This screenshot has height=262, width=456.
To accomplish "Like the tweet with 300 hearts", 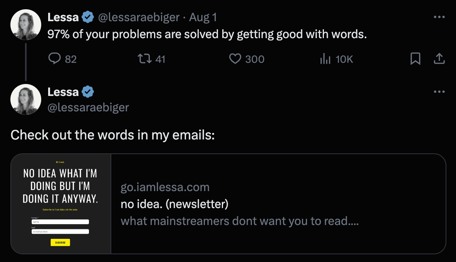I will tap(235, 59).
